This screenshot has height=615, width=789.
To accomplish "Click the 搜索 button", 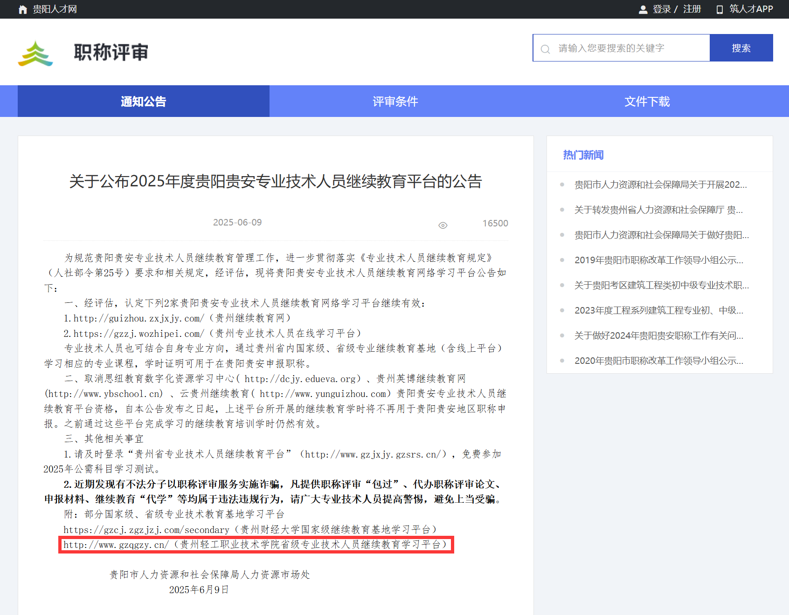I will pyautogui.click(x=741, y=48).
